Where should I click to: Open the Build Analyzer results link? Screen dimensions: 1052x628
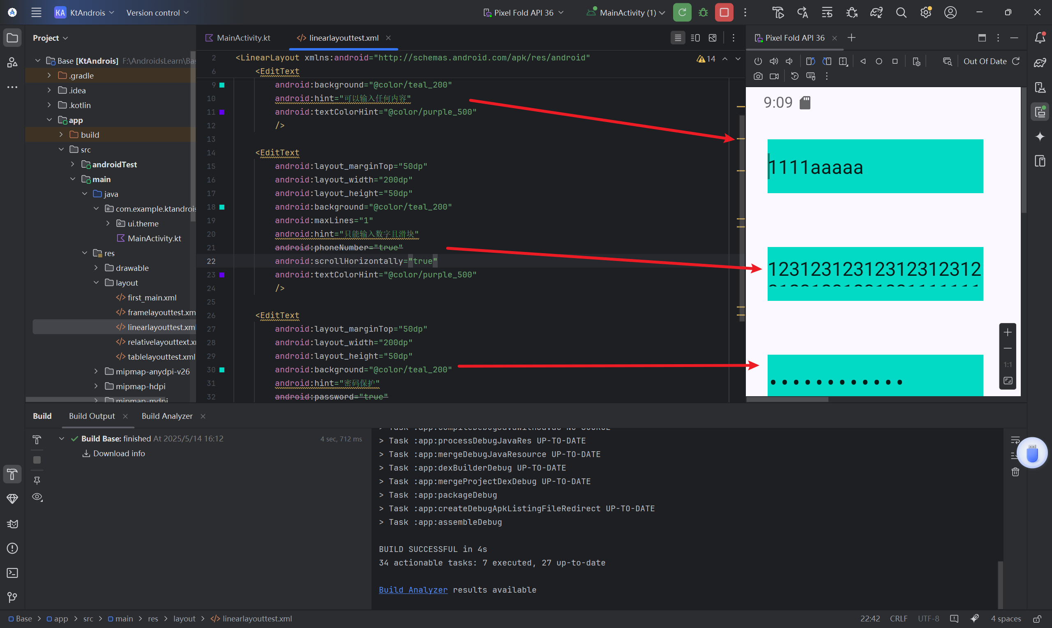tap(413, 589)
